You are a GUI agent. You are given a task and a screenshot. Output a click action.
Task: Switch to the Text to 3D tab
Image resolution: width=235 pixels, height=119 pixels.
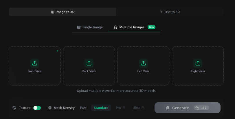(x=170, y=12)
